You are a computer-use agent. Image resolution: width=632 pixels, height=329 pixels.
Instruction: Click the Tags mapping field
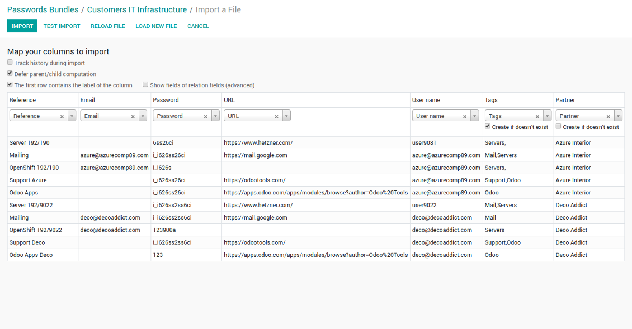[518, 116]
